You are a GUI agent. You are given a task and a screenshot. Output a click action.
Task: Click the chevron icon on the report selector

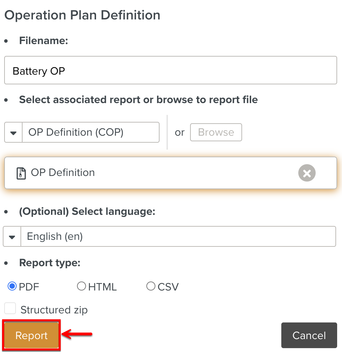[x=13, y=132]
